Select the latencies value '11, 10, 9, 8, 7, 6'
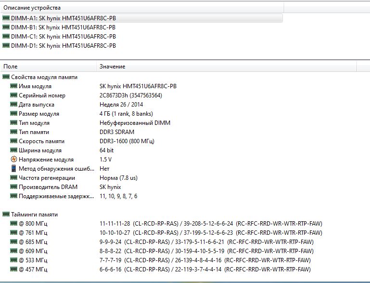Screen dimensions: 370x283 [x=118, y=196]
